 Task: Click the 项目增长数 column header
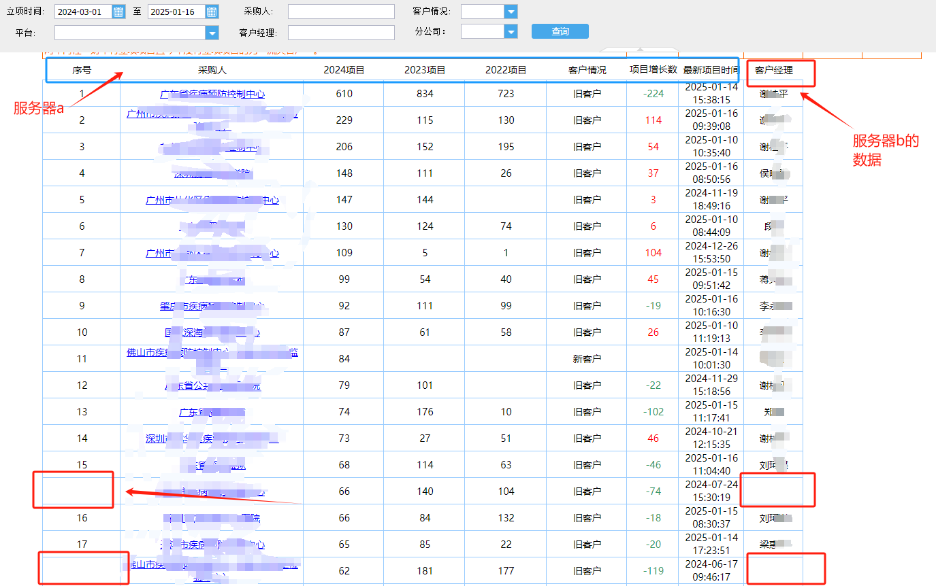coord(653,70)
